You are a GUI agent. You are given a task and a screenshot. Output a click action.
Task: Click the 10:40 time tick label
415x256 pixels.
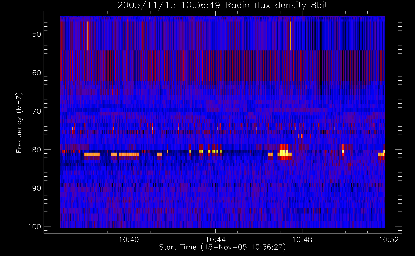click(x=129, y=240)
